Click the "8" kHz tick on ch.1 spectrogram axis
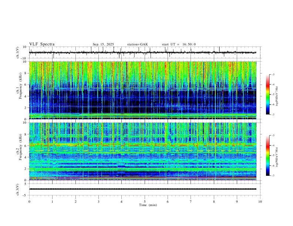 click(x=26, y=73)
